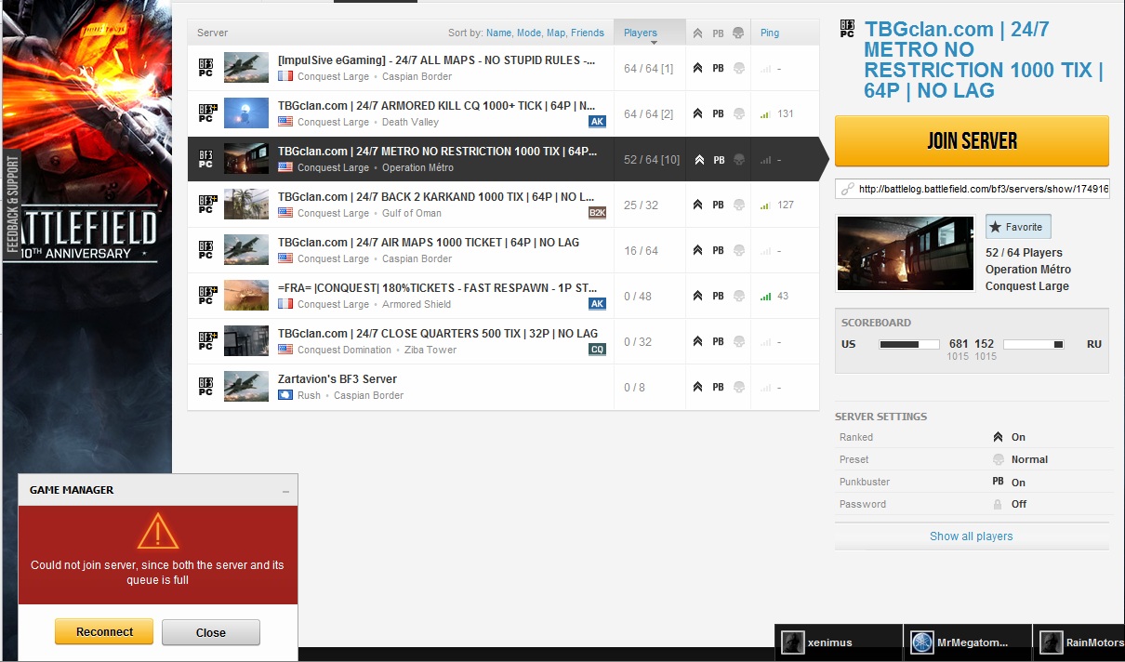
Task: Select TBGclan ARMORED KILL CQ server row
Action: (x=503, y=113)
